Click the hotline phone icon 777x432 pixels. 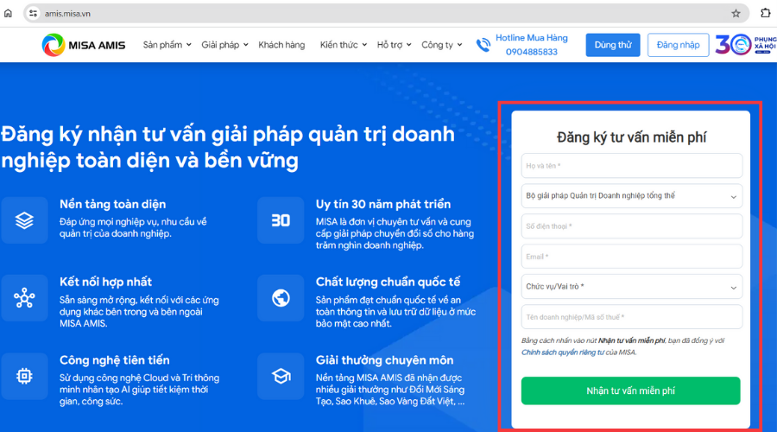pos(483,45)
